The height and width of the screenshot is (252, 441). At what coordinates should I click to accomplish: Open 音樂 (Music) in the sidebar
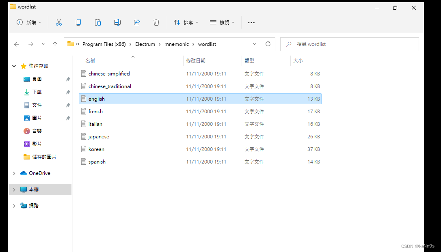pyautogui.click(x=37, y=131)
